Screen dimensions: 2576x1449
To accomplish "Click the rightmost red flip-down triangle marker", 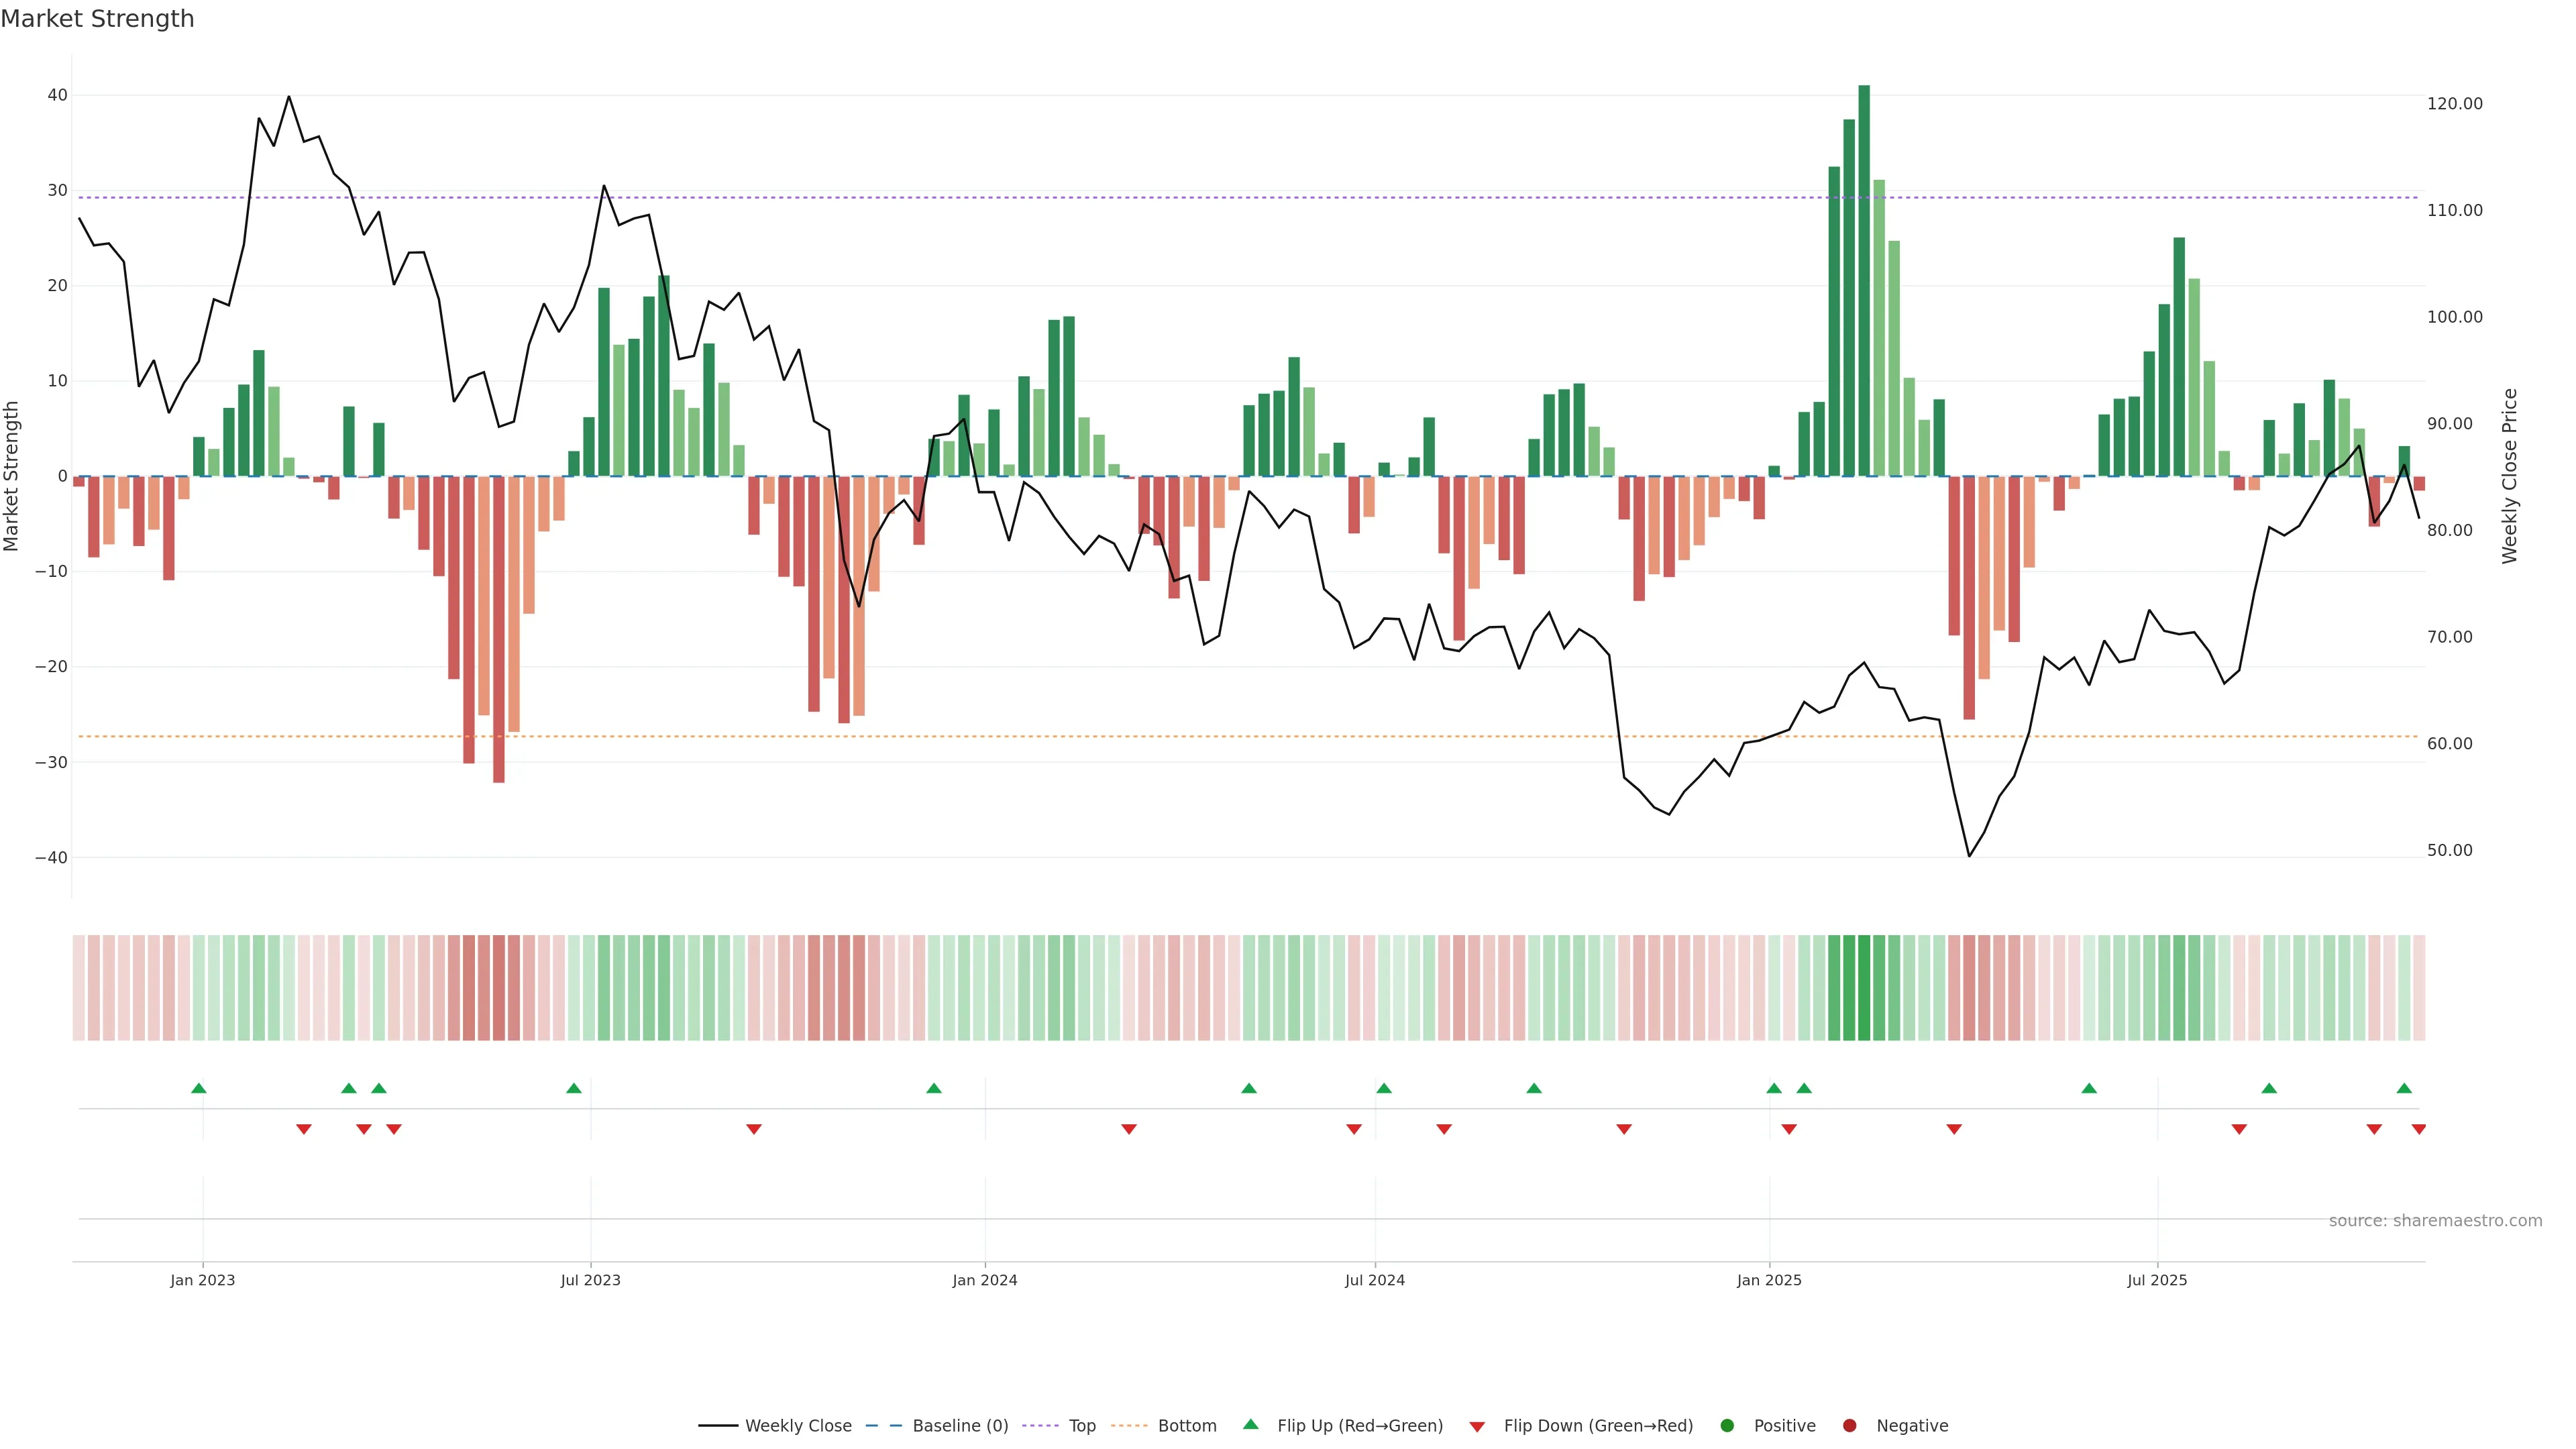I will pyautogui.click(x=2418, y=1129).
